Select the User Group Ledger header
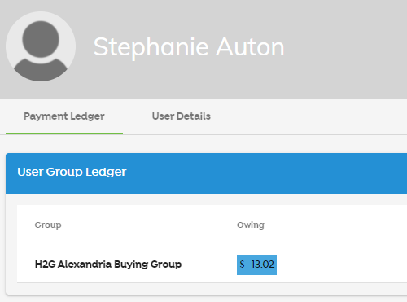The image size is (407, 302). 206,173
